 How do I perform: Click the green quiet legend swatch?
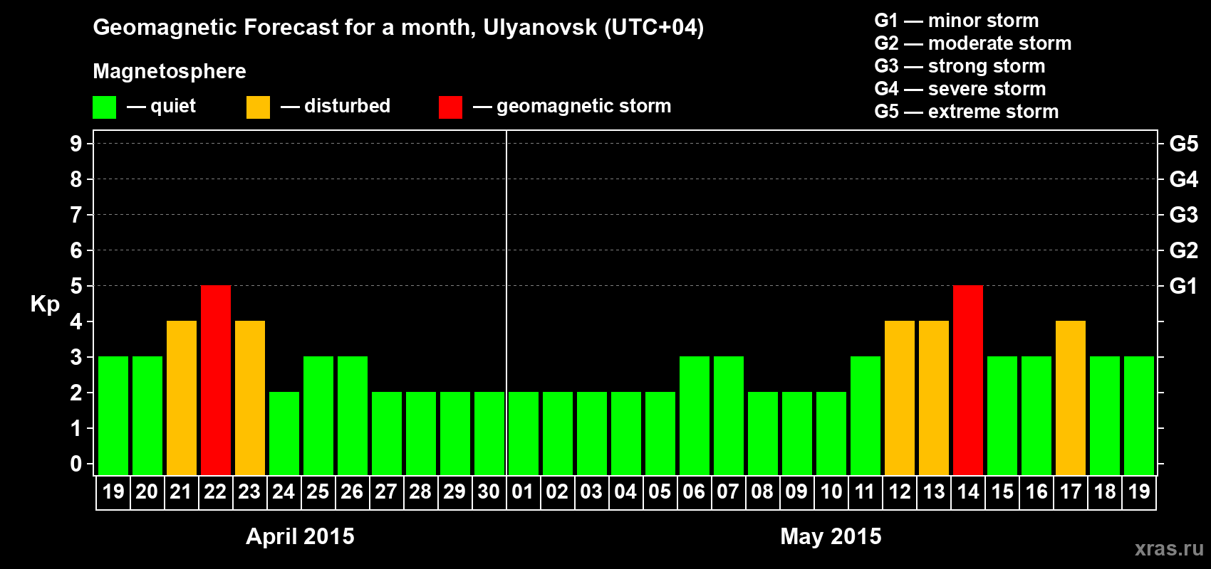104,107
